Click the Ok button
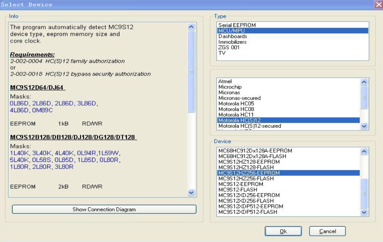The width and height of the screenshot is (383, 242). (283, 231)
